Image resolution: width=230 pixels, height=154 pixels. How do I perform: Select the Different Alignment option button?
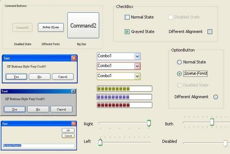pyautogui.click(x=215, y=97)
